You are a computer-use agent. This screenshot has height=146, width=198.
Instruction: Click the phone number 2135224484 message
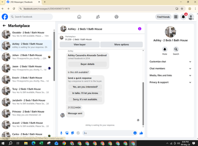[74, 107]
